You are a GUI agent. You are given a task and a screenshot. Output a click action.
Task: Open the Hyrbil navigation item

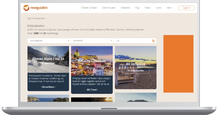pos(159,8)
